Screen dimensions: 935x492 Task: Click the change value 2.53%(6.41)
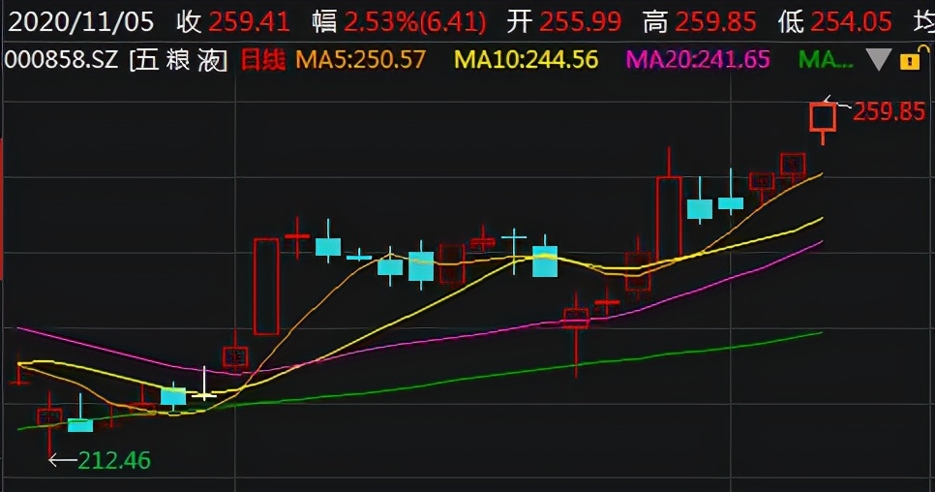[x=415, y=22]
